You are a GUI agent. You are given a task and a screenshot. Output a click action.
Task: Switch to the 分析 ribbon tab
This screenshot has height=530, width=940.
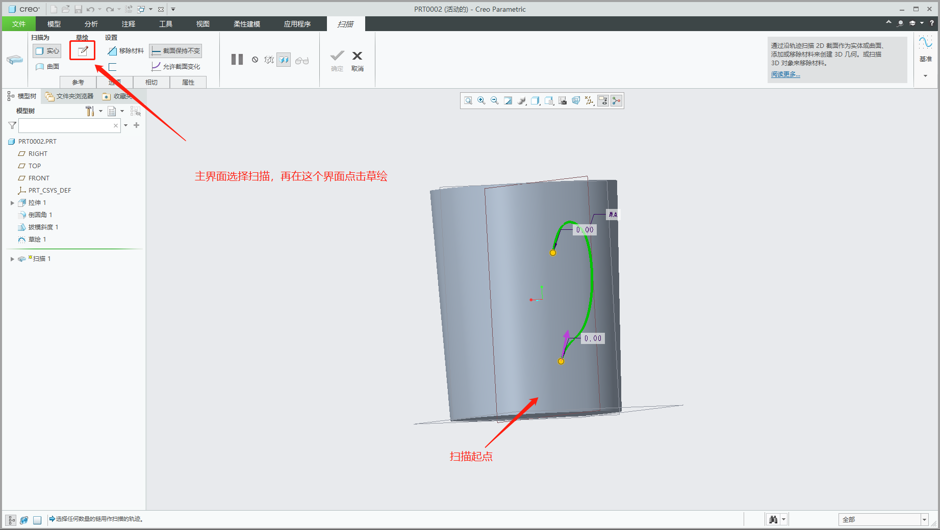(91, 24)
